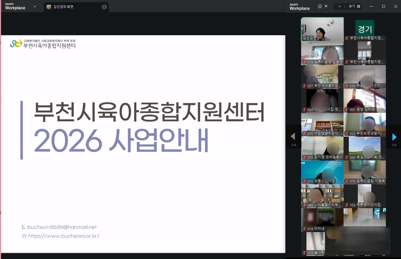
Task: Select the 025 부천오정경찰서 participant tile
Action: [x=364, y=125]
